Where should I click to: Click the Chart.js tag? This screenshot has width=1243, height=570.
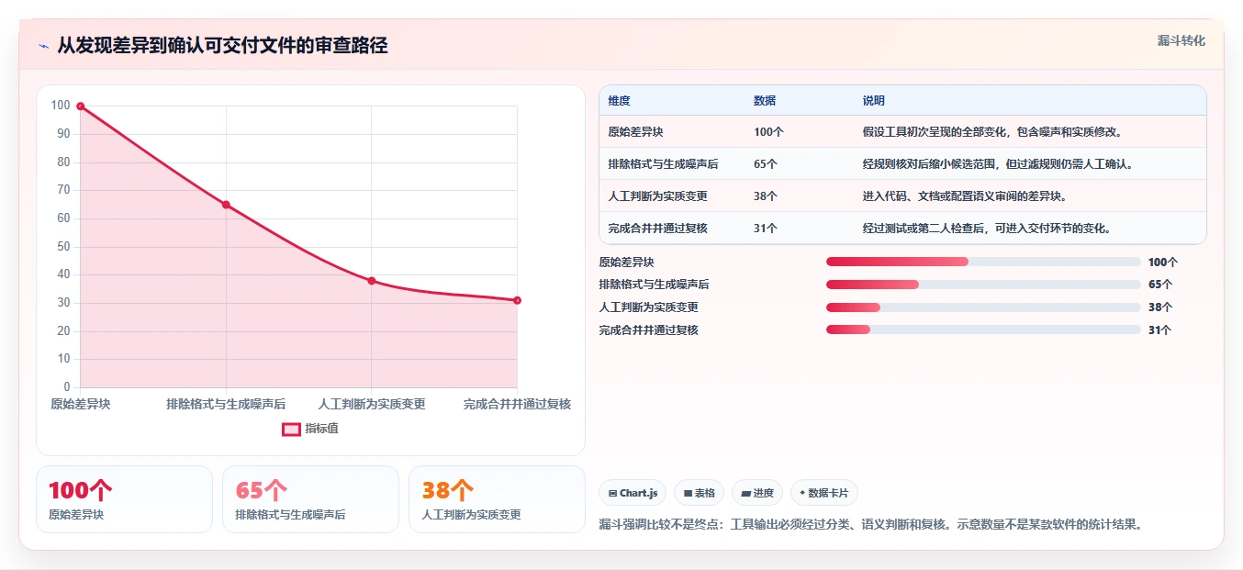[x=633, y=493]
